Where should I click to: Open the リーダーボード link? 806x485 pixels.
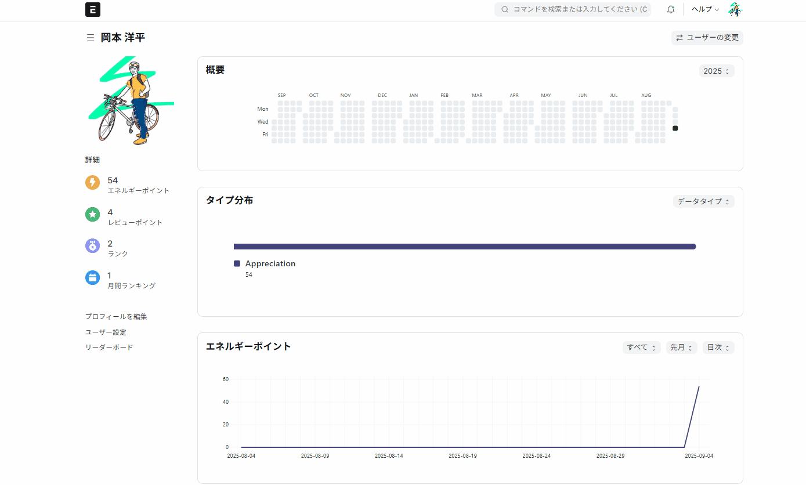pos(109,348)
